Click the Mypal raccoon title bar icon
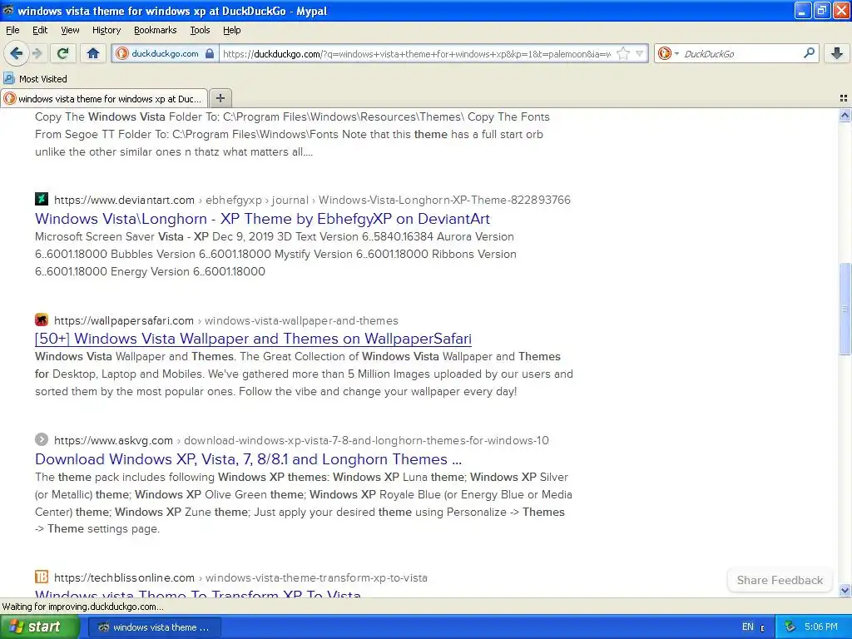The width and height of the screenshot is (852, 639). [8, 10]
